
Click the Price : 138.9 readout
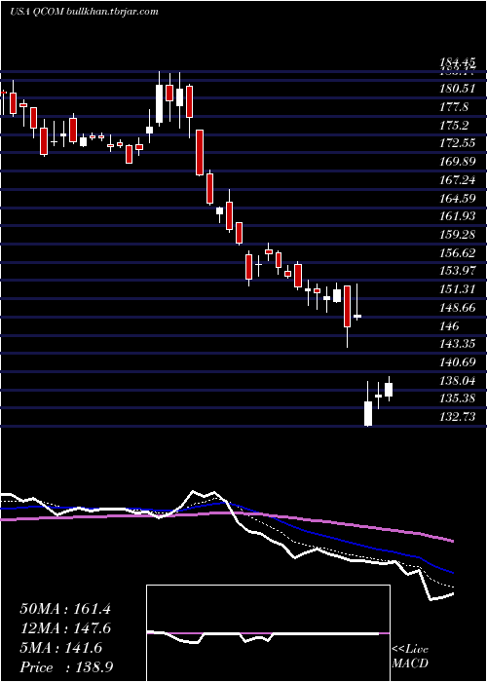(x=66, y=667)
